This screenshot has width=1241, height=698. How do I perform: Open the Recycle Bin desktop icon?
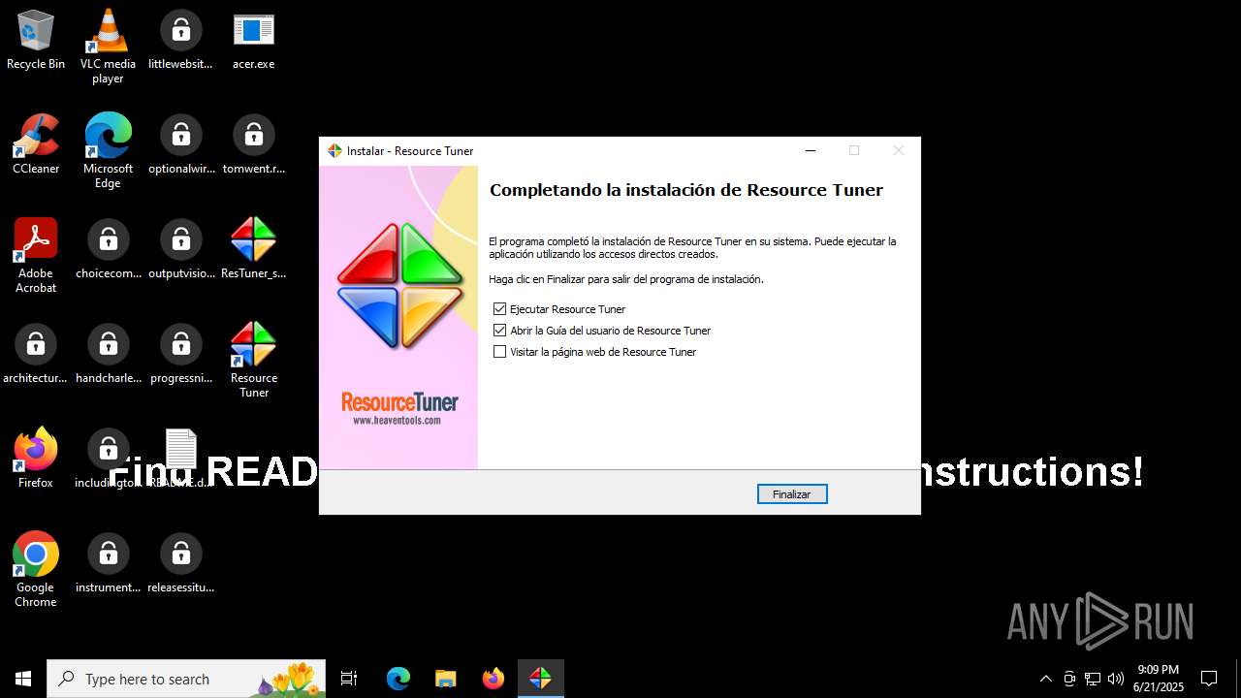(36, 40)
